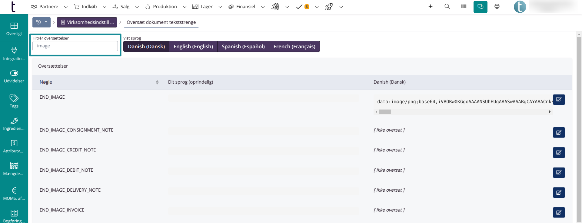Click the plus add icon

(430, 7)
